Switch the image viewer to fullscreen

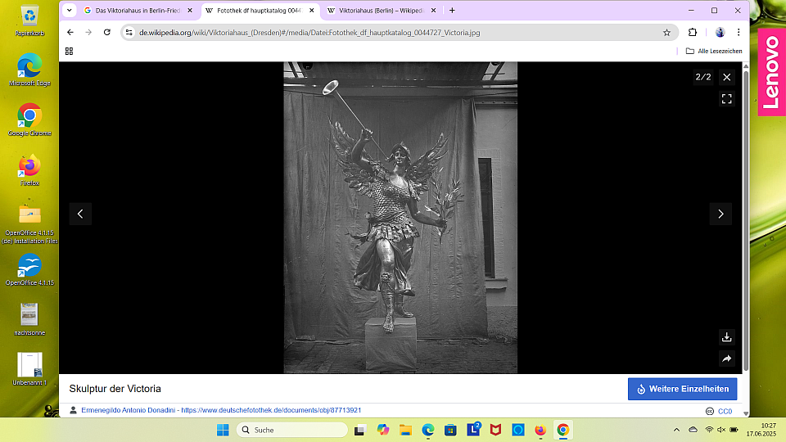(726, 99)
